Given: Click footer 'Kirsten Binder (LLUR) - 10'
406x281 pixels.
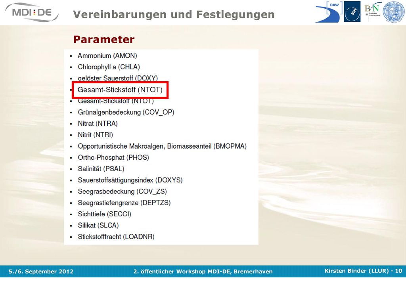Looking at the screenshot, I should point(363,271).
